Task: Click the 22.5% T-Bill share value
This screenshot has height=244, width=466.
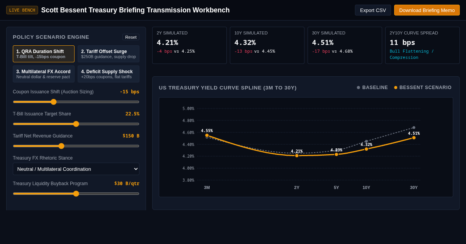Action: pyautogui.click(x=132, y=114)
